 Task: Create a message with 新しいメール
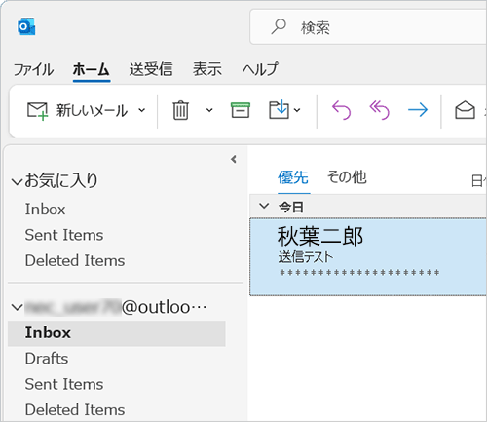pos(77,110)
